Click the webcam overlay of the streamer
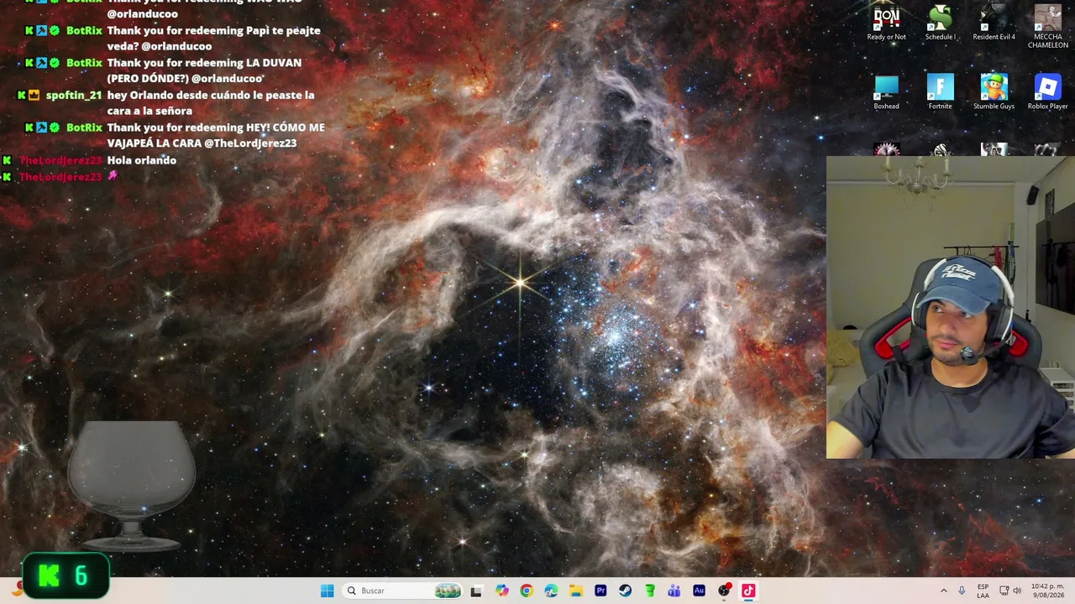 click(951, 307)
